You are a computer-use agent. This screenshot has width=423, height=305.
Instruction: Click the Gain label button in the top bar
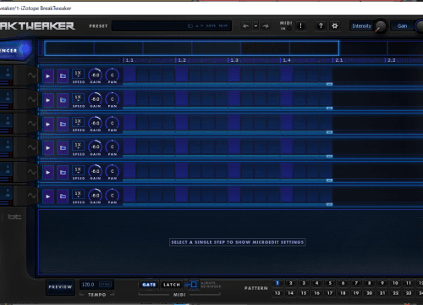(x=402, y=26)
